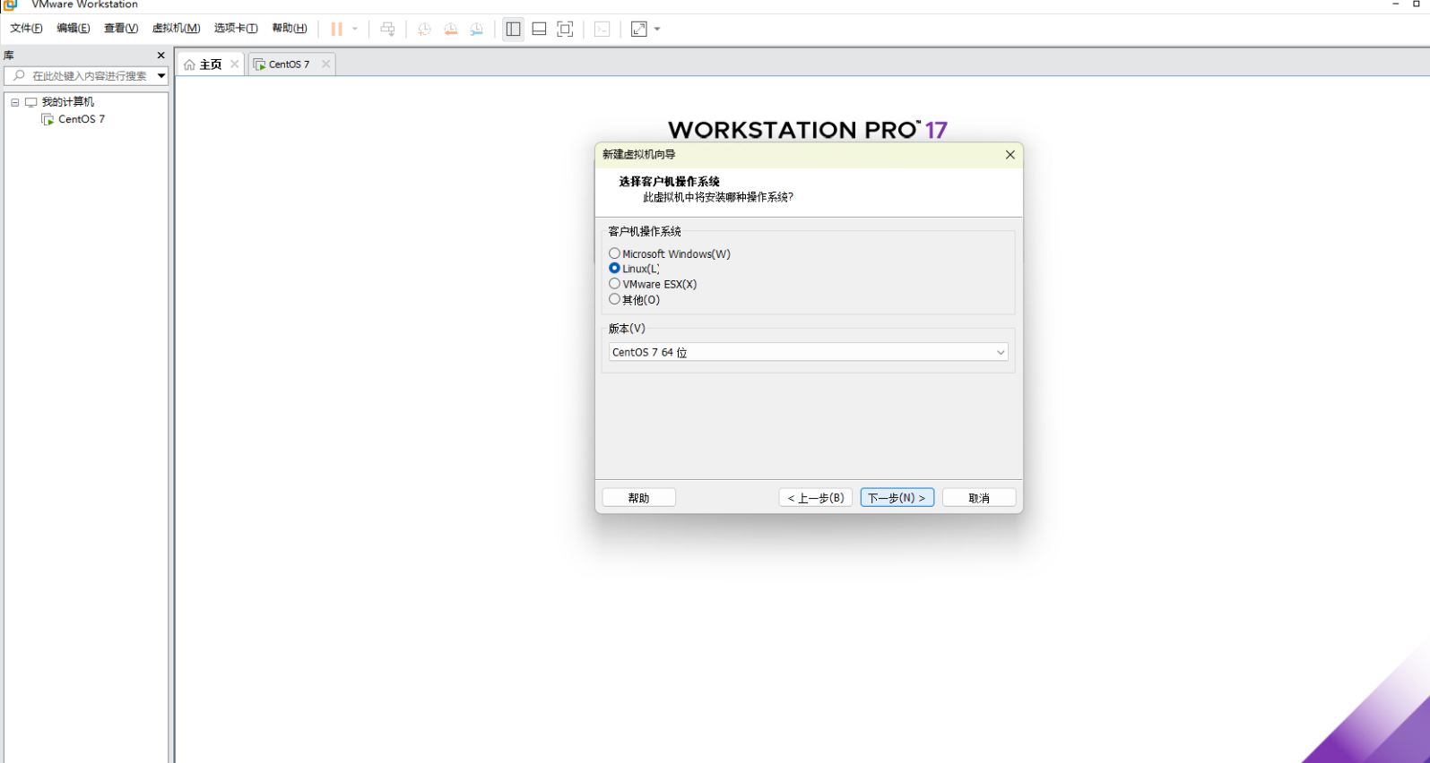Viewport: 1430px width, 763px height.
Task: Choose the 其他(O) radio option
Action: (x=615, y=299)
